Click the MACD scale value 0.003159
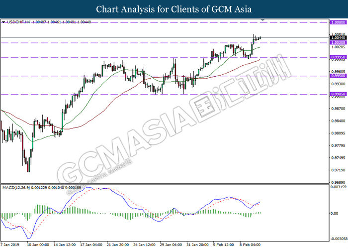 pyautogui.click(x=338, y=187)
